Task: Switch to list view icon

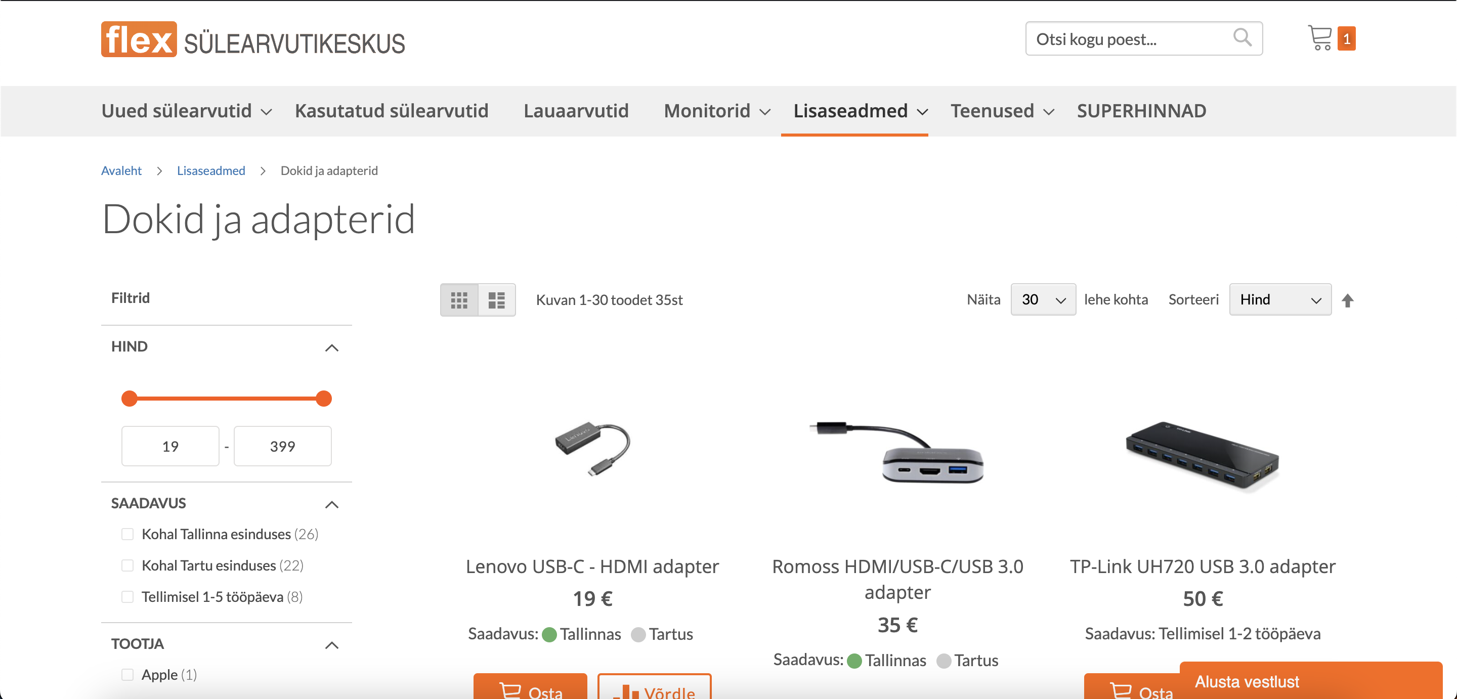Action: click(497, 300)
